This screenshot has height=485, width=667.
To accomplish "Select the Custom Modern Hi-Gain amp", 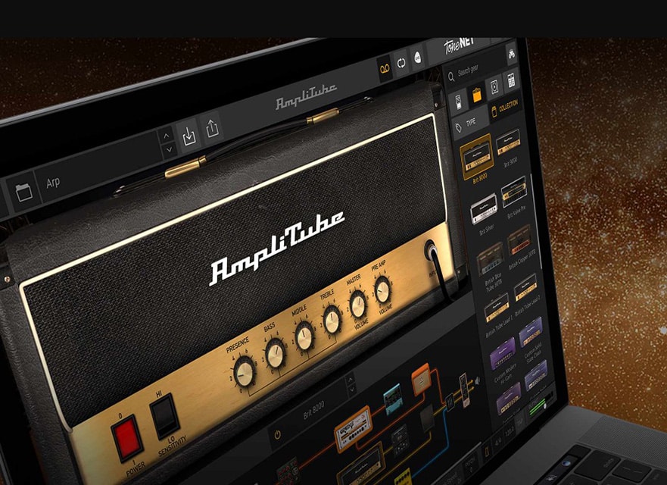I will pos(503,353).
